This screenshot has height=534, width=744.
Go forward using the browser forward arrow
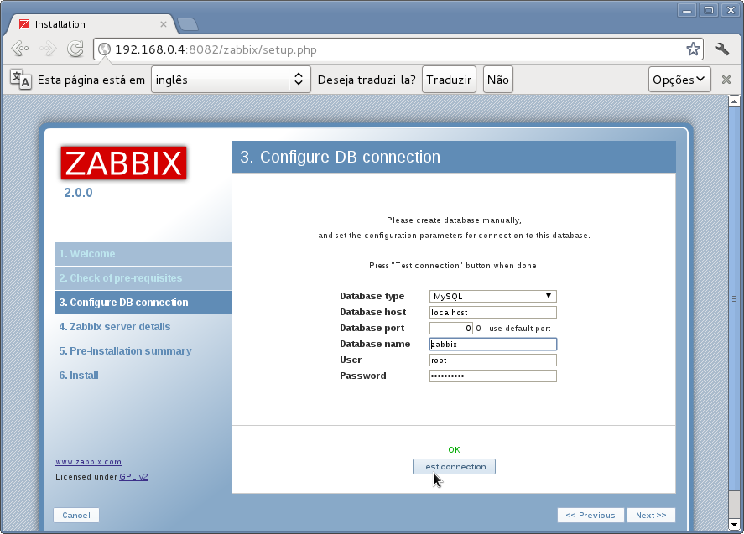[48, 49]
